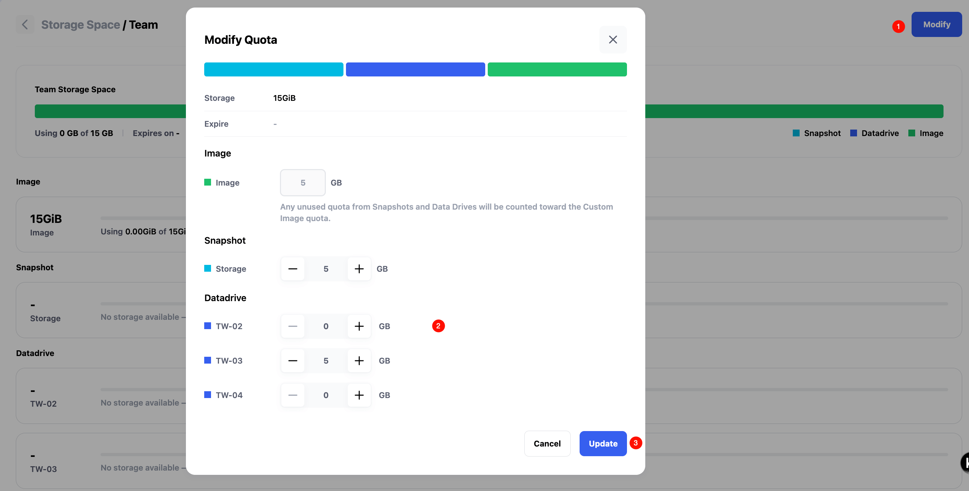Increase Snapshot Storage quota with plus
The width and height of the screenshot is (969, 491).
[359, 268]
